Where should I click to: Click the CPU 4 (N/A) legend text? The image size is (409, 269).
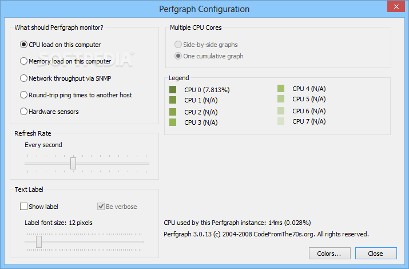pos(309,89)
